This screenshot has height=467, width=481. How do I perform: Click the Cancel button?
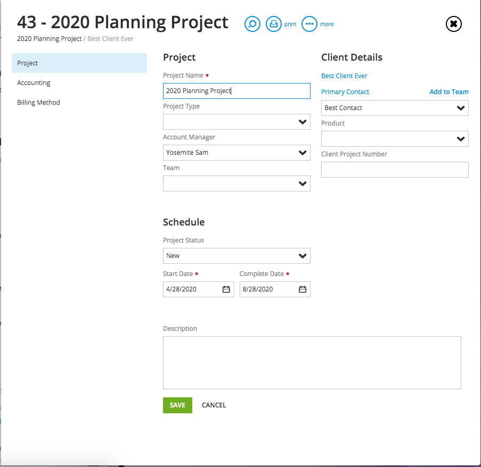click(214, 405)
